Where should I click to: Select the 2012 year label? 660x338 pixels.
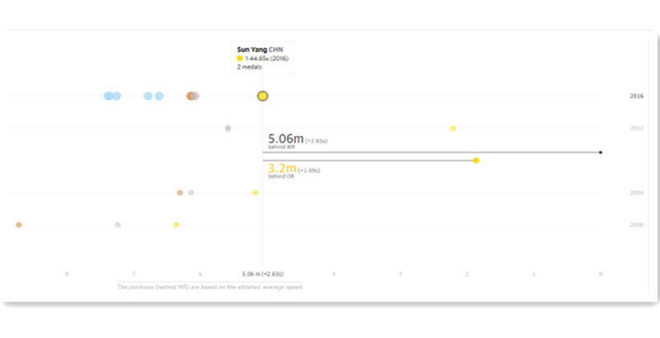[636, 129]
